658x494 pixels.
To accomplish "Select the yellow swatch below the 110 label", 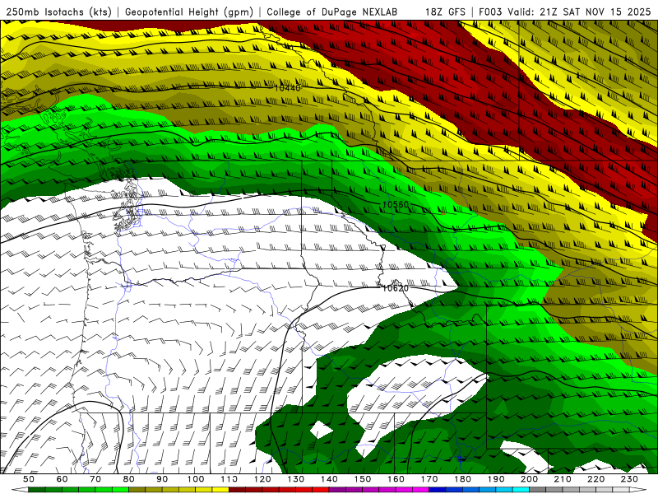I will pyautogui.click(x=220, y=490).
